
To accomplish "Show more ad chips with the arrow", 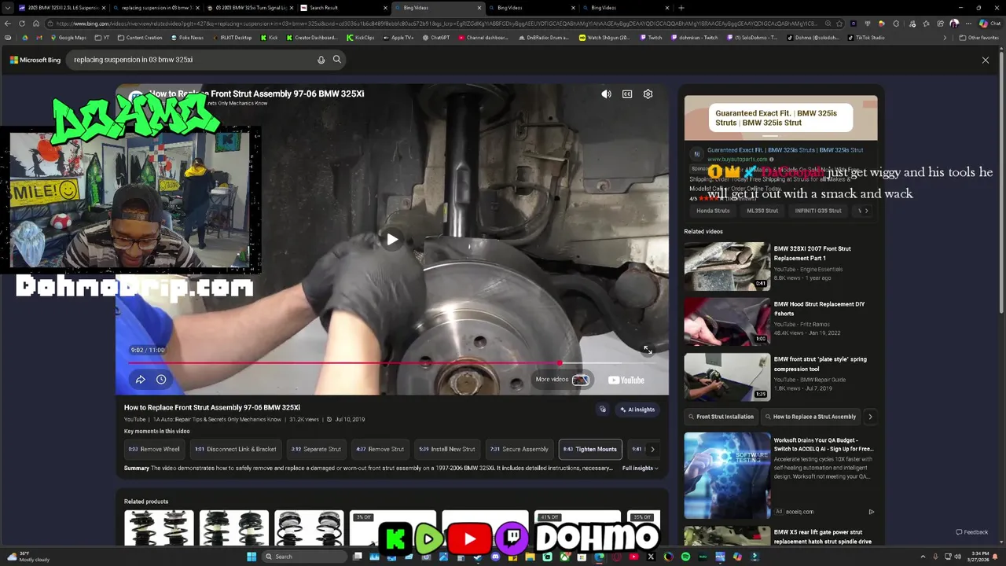I will [x=866, y=211].
